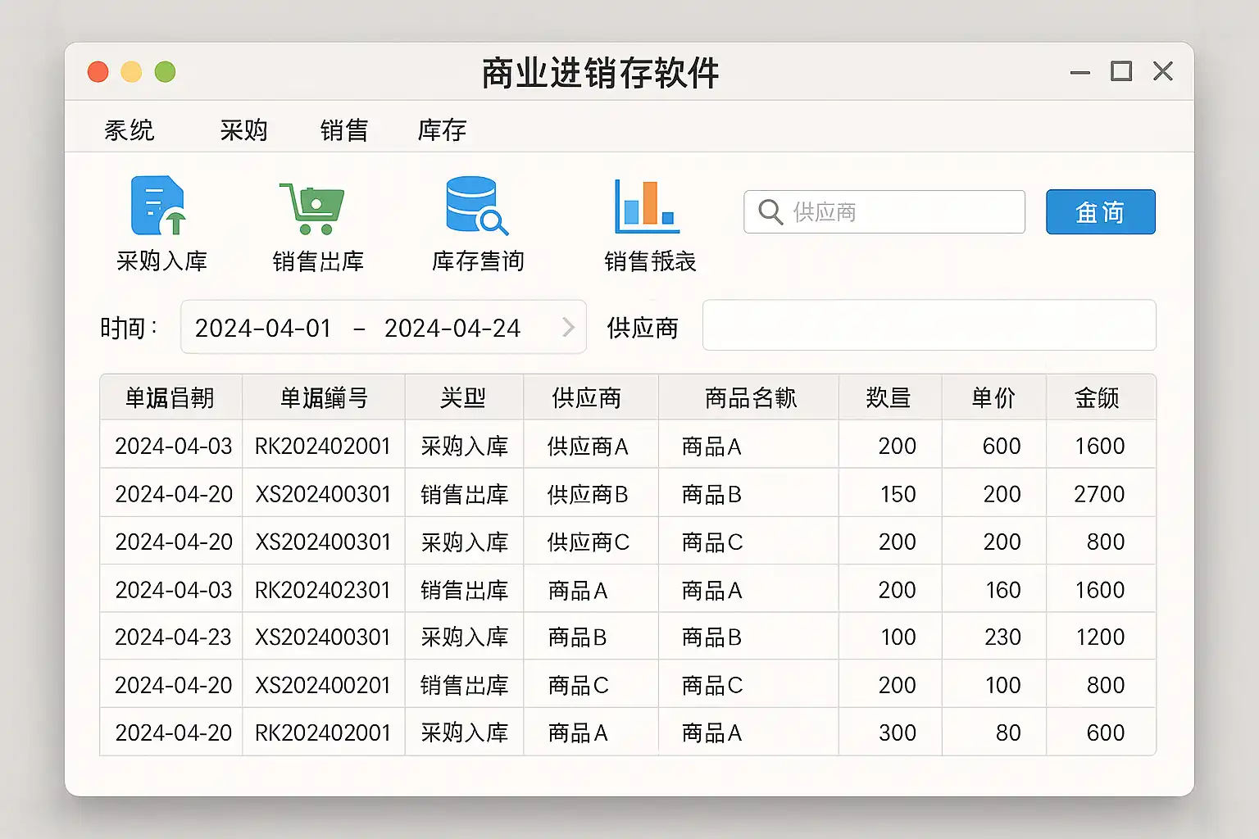Open the 2024-04-01 start date picker

click(x=262, y=328)
